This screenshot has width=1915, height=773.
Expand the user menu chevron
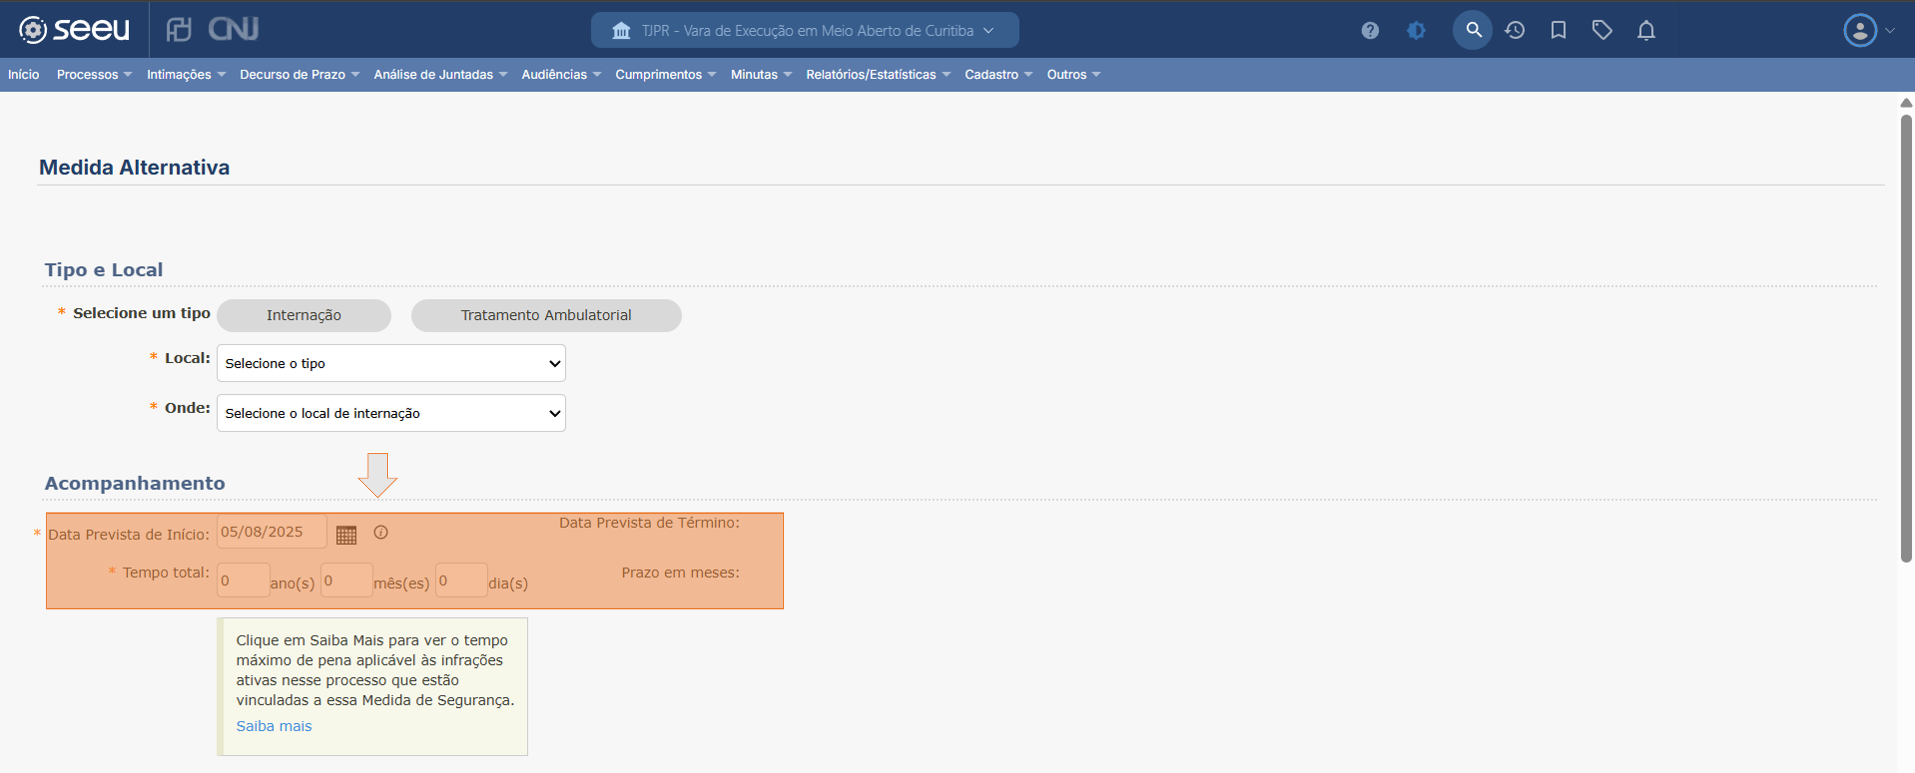click(x=1890, y=30)
